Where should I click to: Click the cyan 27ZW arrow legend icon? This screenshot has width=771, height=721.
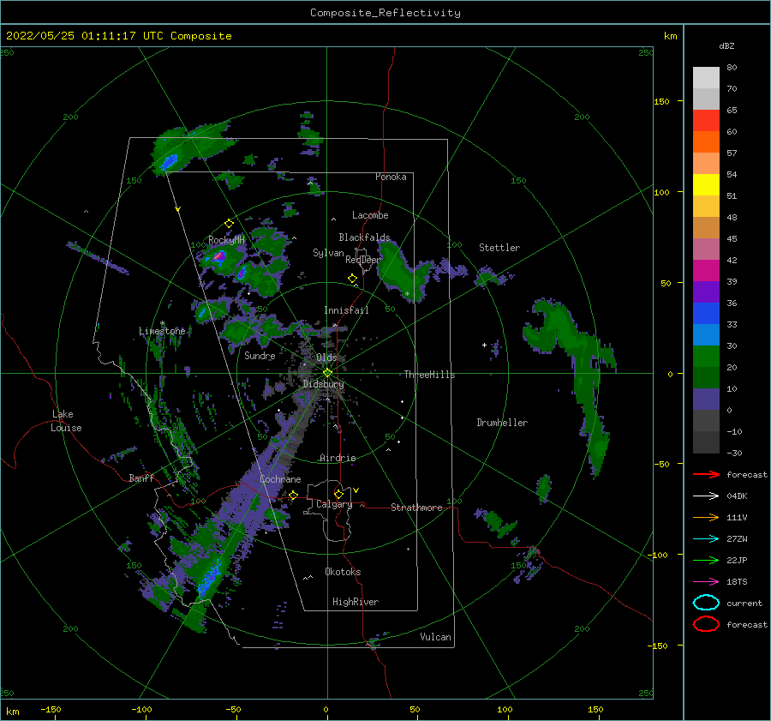click(706, 539)
